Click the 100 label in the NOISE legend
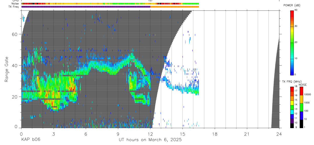Screen dimensions: 314x145 (306, 111)
